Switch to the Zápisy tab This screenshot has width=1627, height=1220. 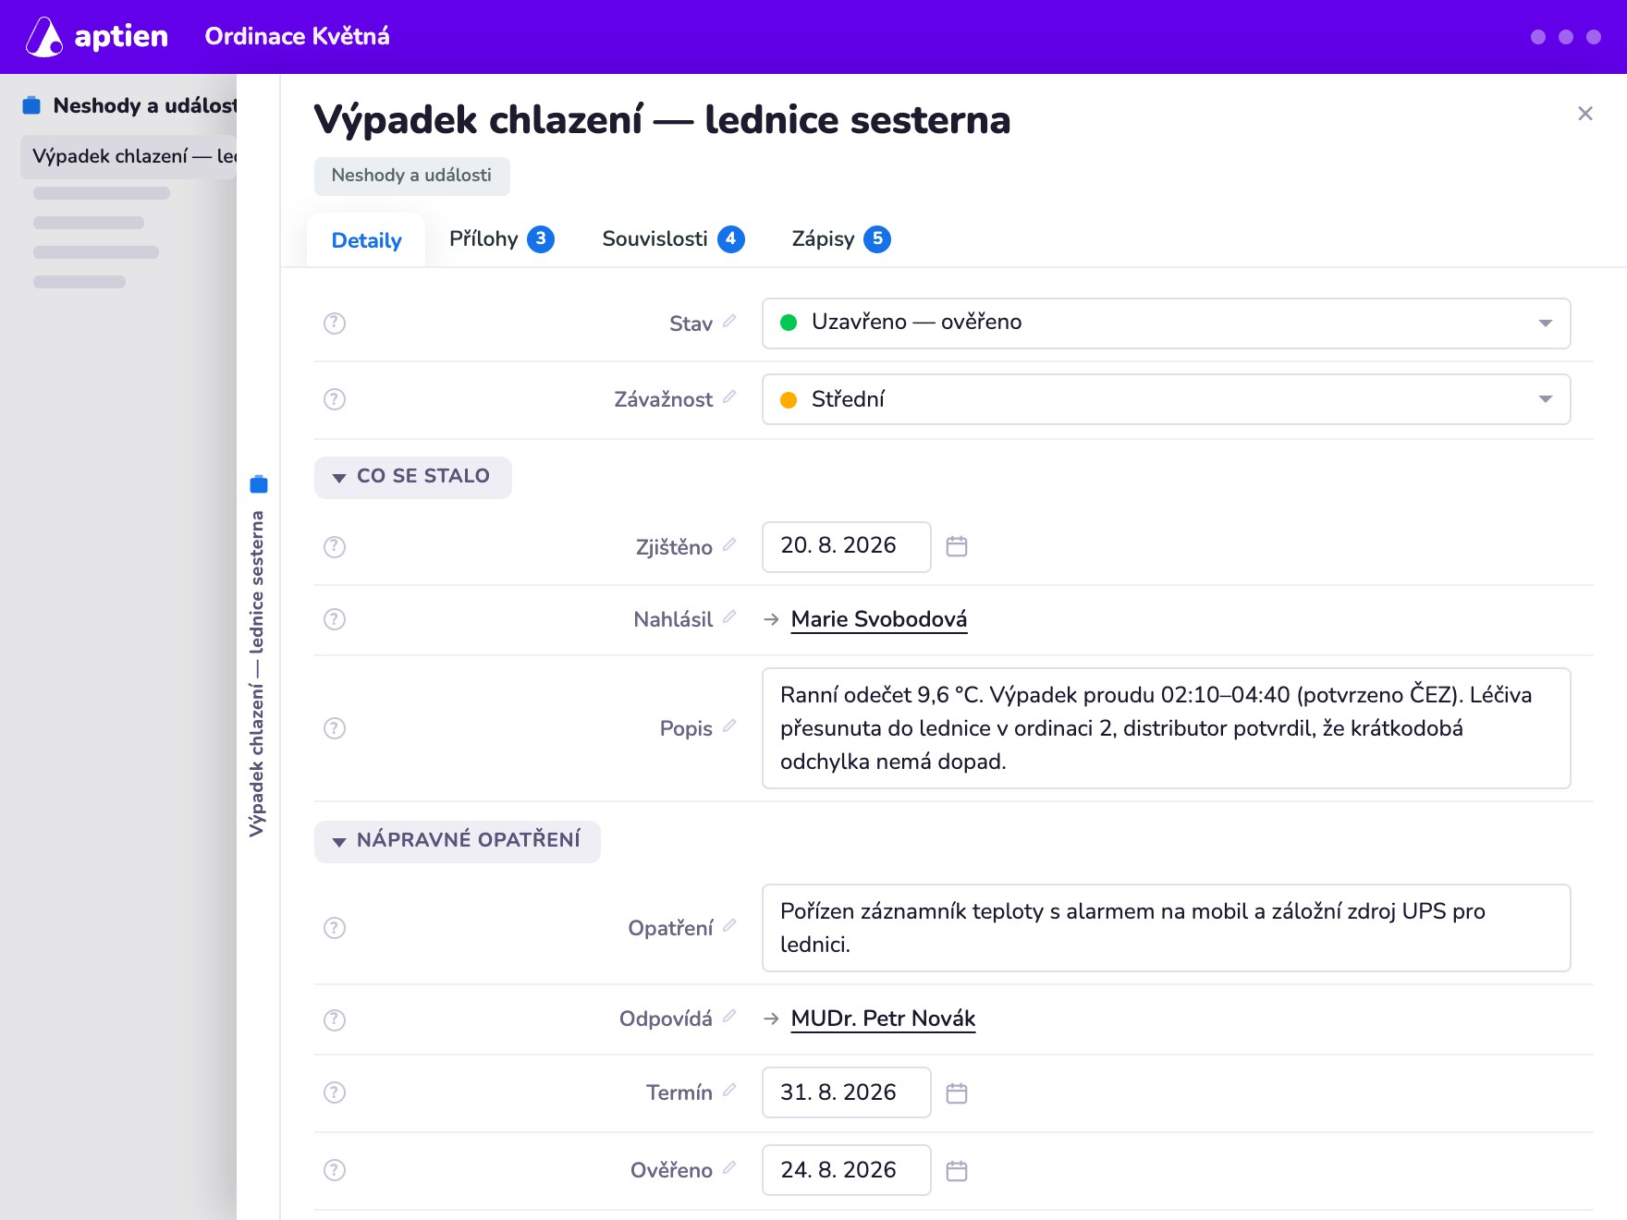[841, 239]
